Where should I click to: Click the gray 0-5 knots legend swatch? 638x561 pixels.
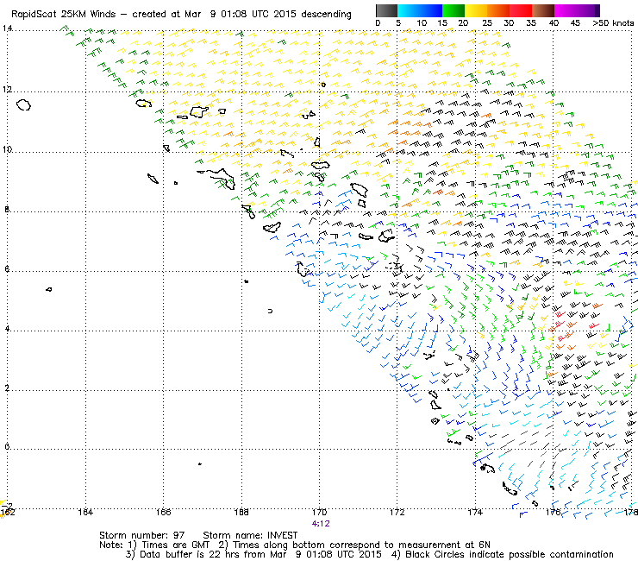(x=386, y=10)
